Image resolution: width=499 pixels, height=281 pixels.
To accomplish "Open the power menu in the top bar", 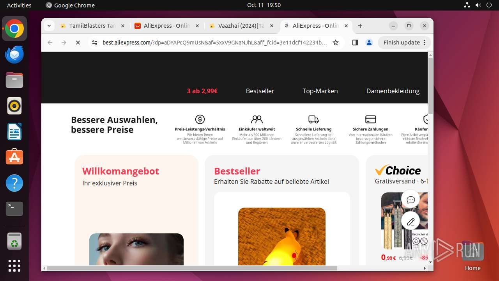I will point(489,5).
